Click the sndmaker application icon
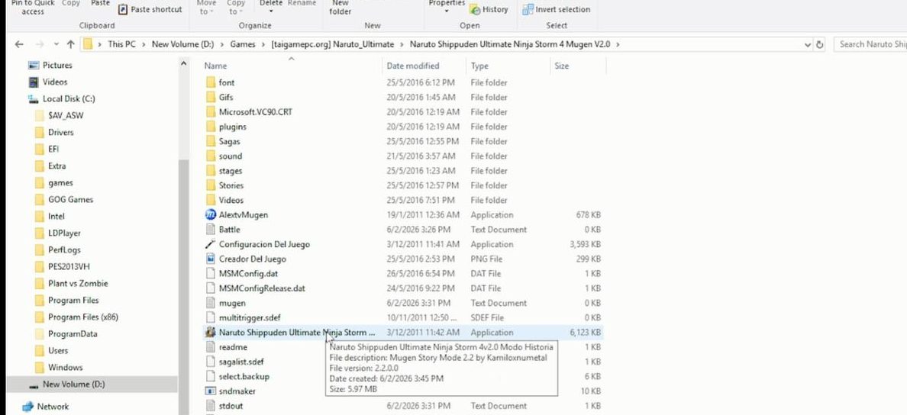907x415 pixels. pos(211,391)
